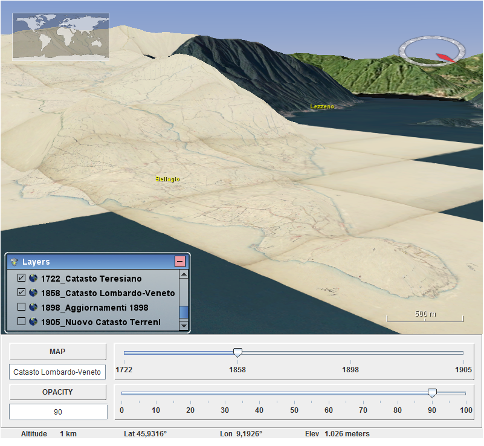Collapse the Layers panel with pink minus button
This screenshot has height=446, width=484.
(x=180, y=261)
